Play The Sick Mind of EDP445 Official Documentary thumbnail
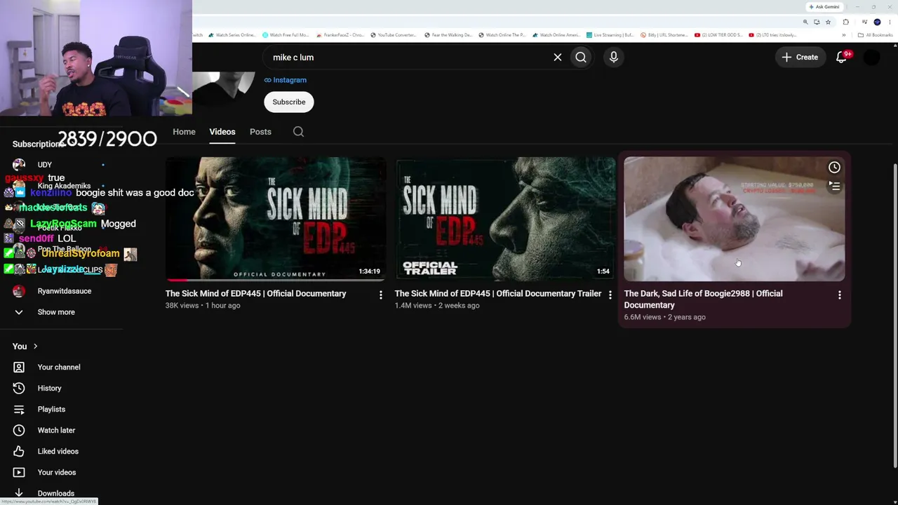 pos(275,219)
